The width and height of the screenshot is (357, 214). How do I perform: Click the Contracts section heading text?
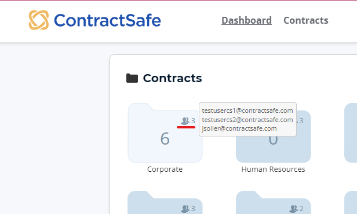pos(172,78)
